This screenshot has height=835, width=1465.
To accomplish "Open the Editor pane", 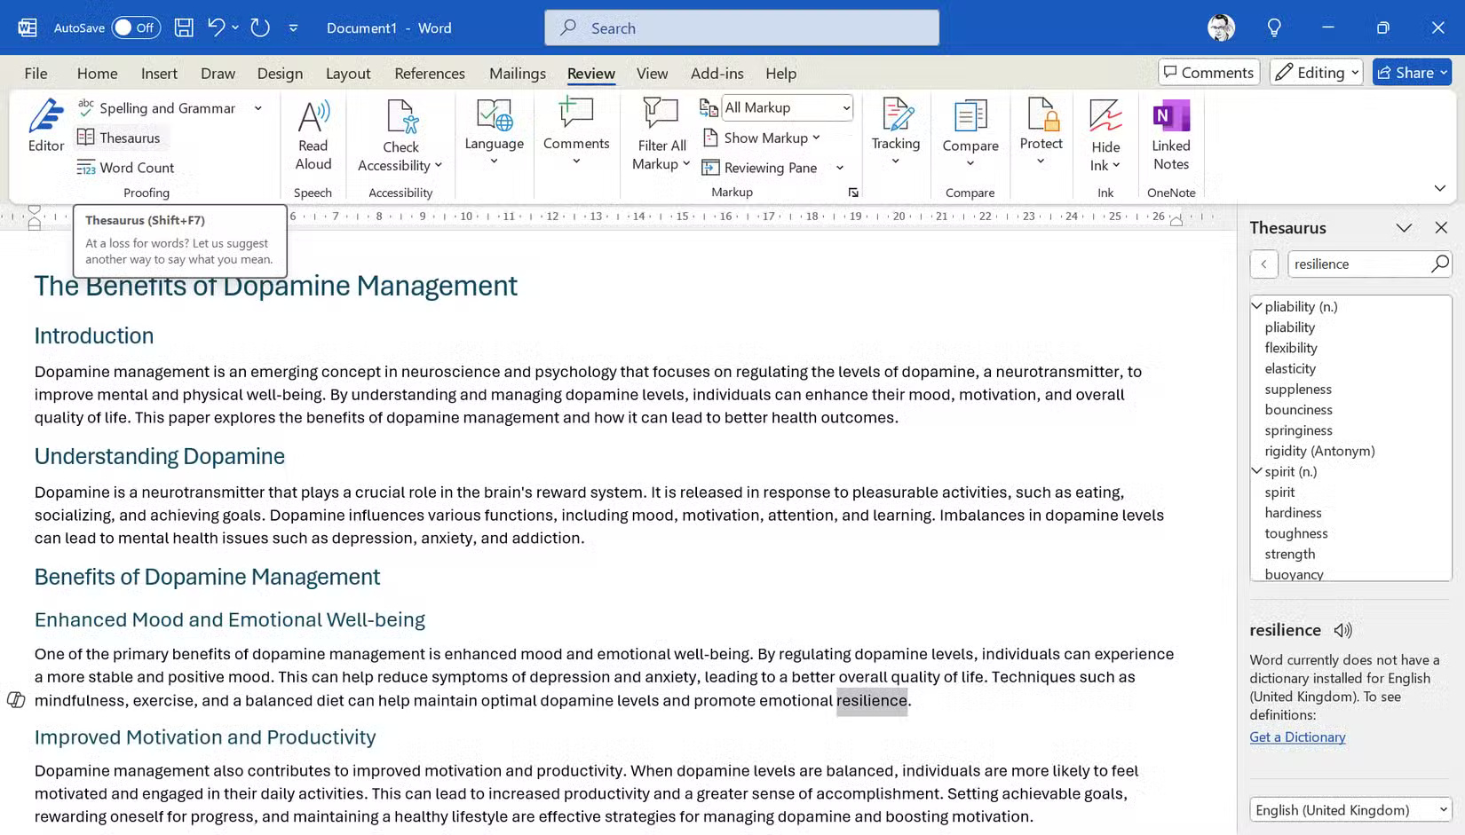I will [44, 128].
